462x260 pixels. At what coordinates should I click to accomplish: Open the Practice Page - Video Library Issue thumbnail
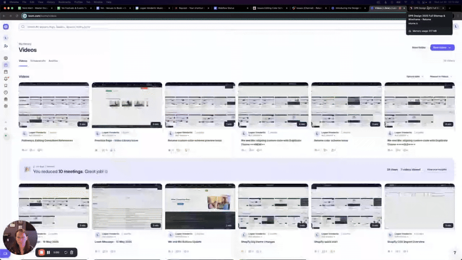pyautogui.click(x=127, y=105)
